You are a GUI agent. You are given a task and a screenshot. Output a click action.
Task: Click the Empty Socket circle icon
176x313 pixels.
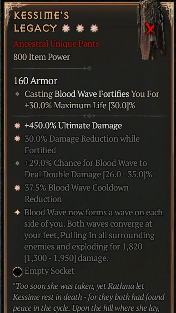point(17,272)
